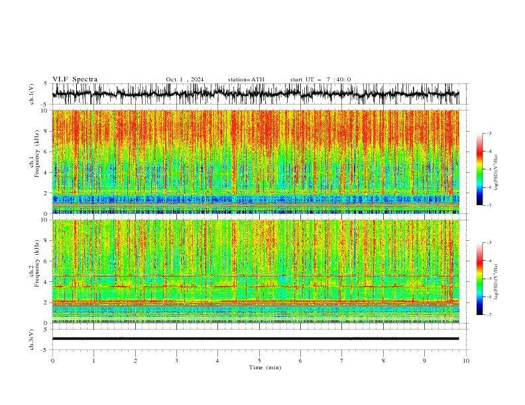Click the time axis tick label '0'

coord(52,361)
